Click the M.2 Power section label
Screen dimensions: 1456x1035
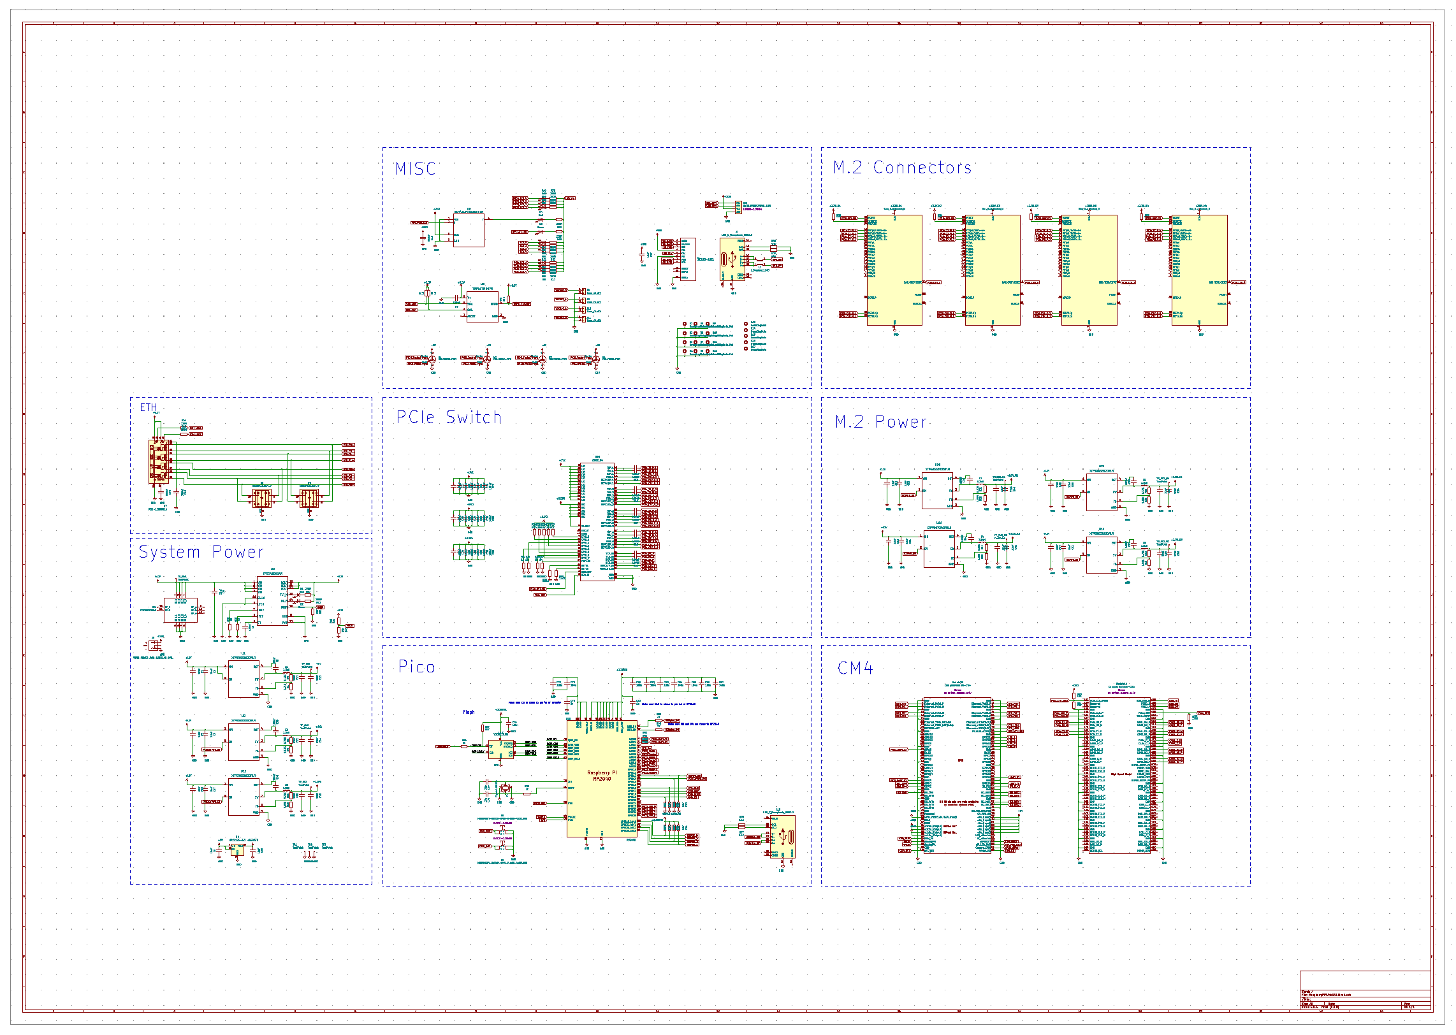click(880, 422)
